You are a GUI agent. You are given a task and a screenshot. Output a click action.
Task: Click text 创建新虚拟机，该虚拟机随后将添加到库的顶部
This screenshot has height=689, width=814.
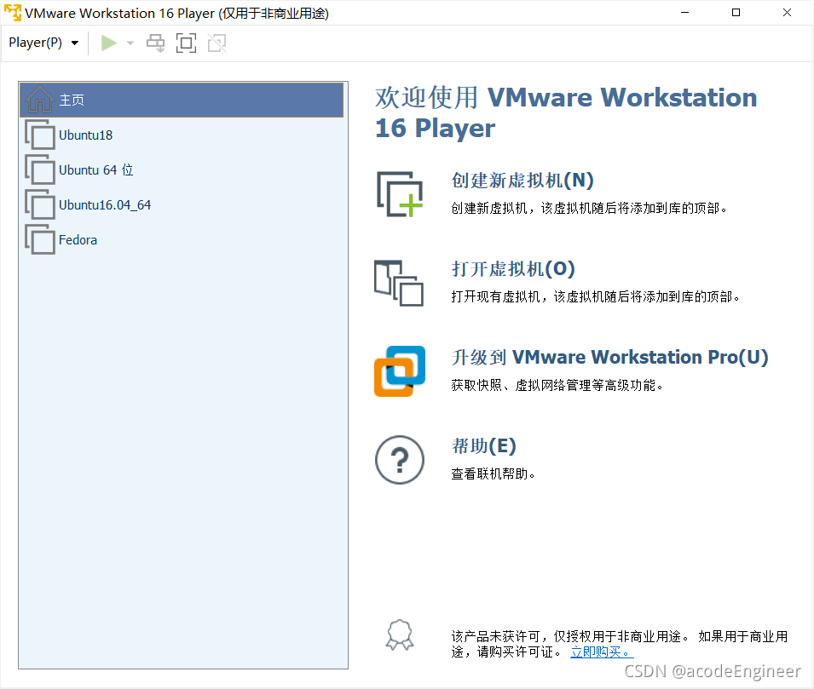tap(589, 209)
